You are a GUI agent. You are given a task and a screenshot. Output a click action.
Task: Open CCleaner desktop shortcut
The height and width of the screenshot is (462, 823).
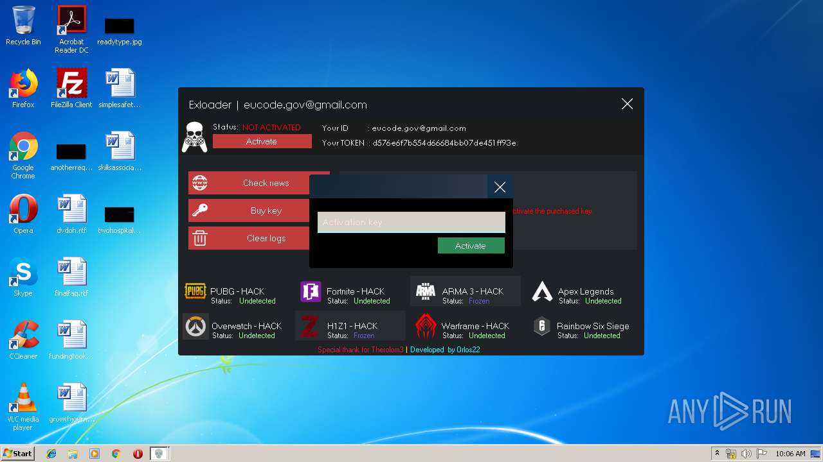[23, 340]
